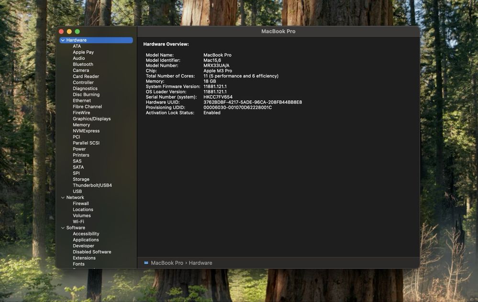Click the Provisioning UDID value

[x=238, y=107]
